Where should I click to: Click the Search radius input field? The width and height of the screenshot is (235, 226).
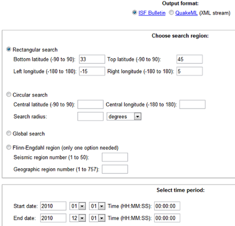[x=90, y=116]
